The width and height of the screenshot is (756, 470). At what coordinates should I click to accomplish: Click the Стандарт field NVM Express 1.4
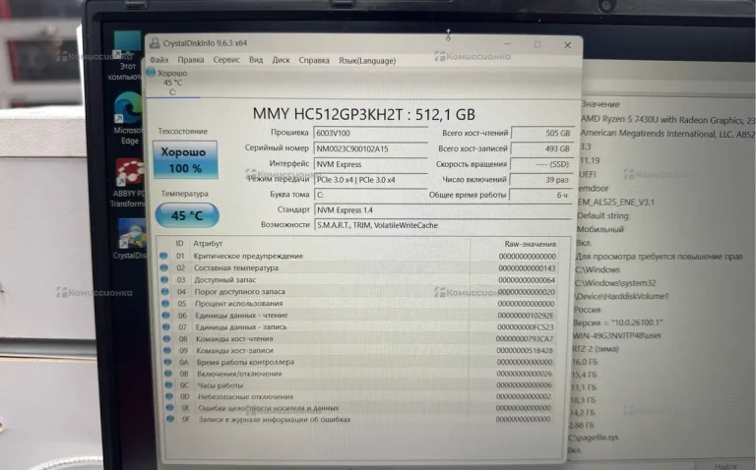tap(443, 210)
